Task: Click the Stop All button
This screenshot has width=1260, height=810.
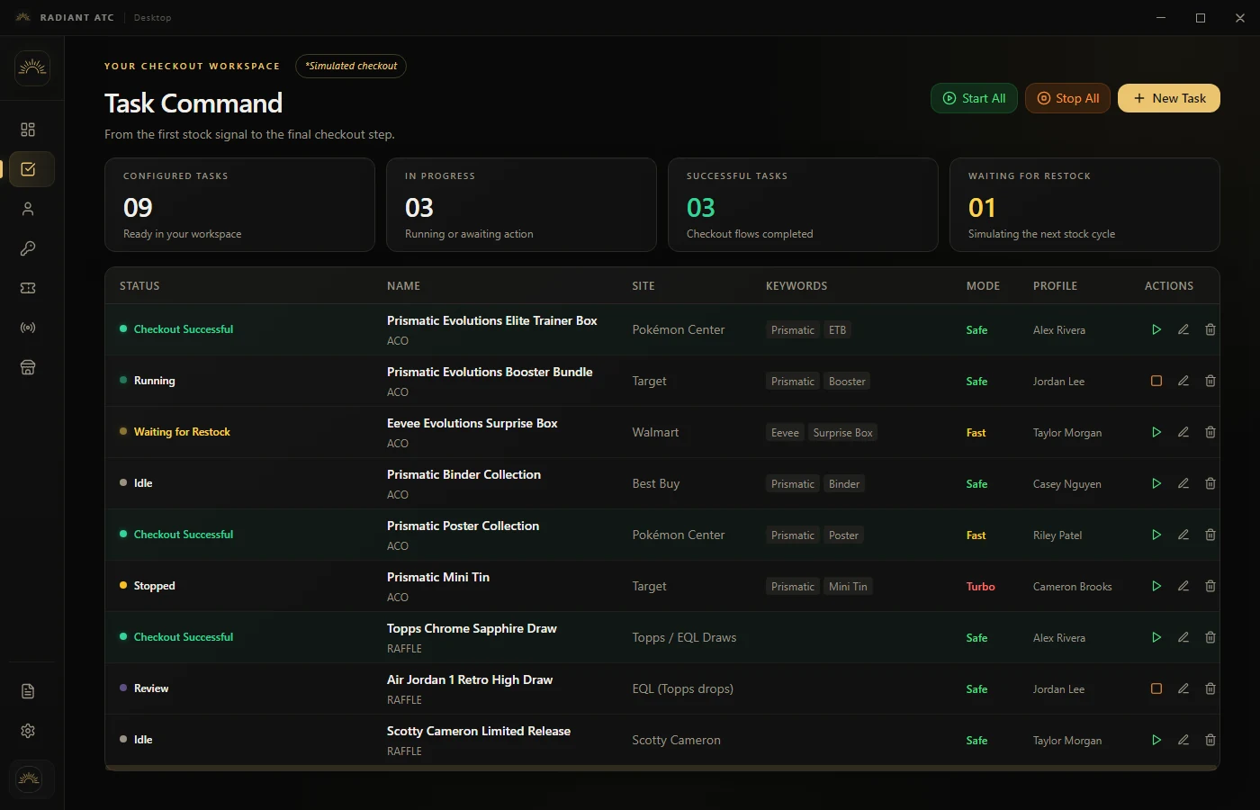Action: point(1068,98)
